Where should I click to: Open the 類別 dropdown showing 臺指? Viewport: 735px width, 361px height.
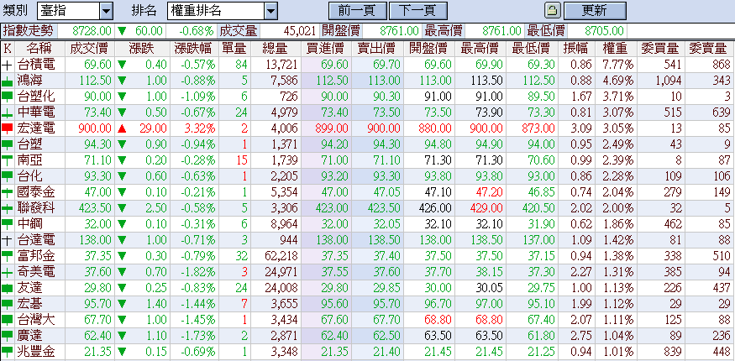75,10
